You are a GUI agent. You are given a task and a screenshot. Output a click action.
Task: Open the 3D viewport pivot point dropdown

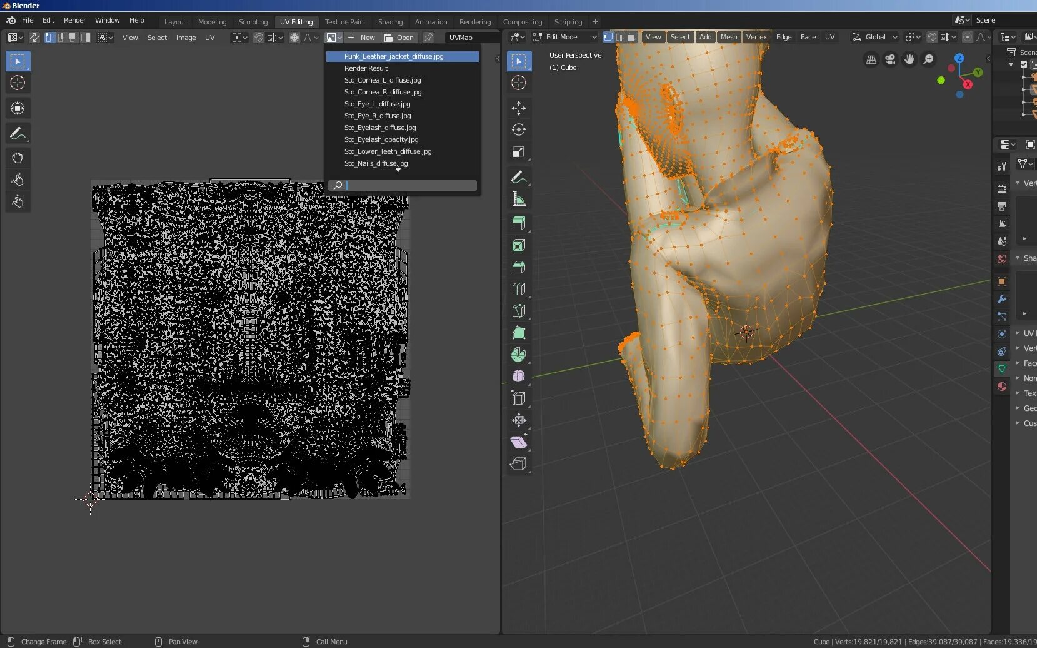tap(913, 37)
